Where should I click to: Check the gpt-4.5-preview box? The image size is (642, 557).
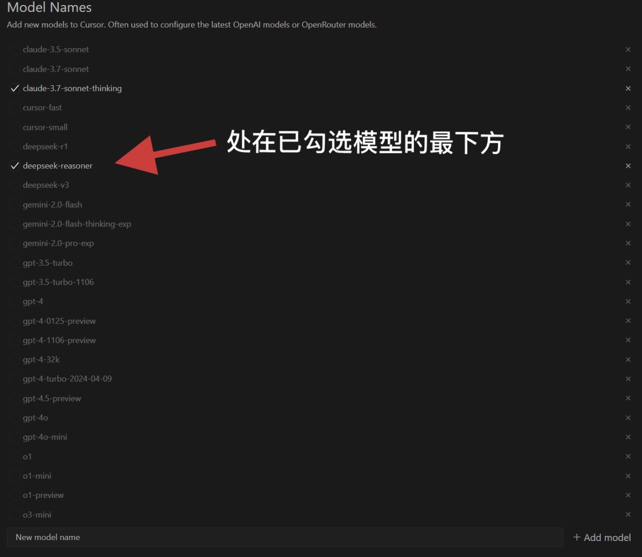point(15,398)
